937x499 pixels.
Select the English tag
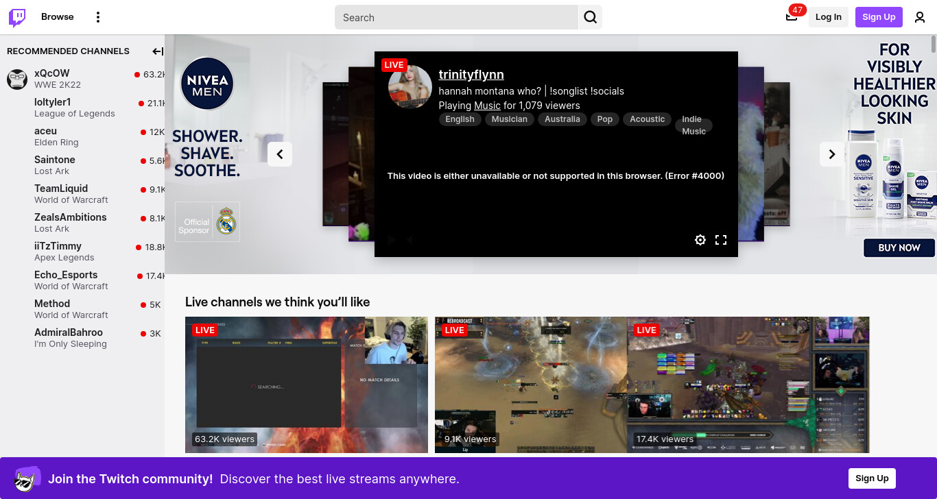[460, 119]
